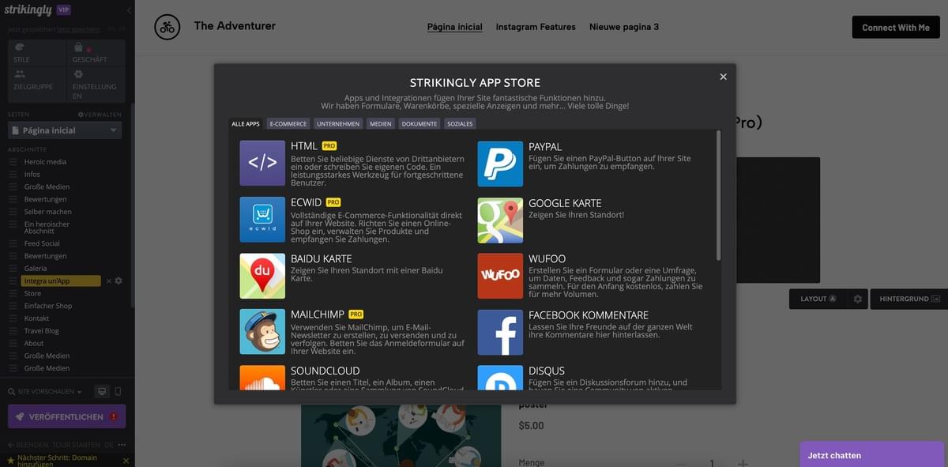Open section settings gear beside Layout

pos(858,299)
